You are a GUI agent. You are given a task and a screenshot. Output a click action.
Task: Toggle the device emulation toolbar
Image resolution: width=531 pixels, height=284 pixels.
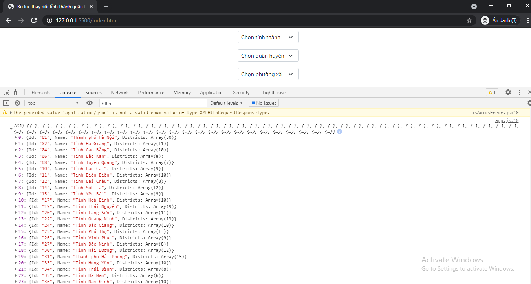coord(16,92)
